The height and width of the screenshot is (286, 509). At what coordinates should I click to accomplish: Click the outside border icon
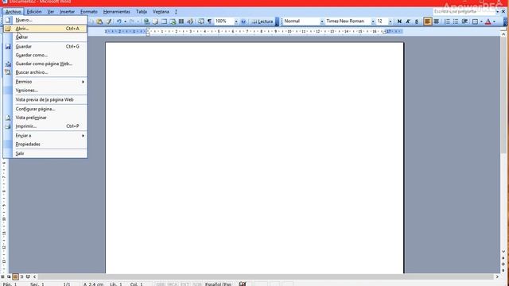coord(476,21)
